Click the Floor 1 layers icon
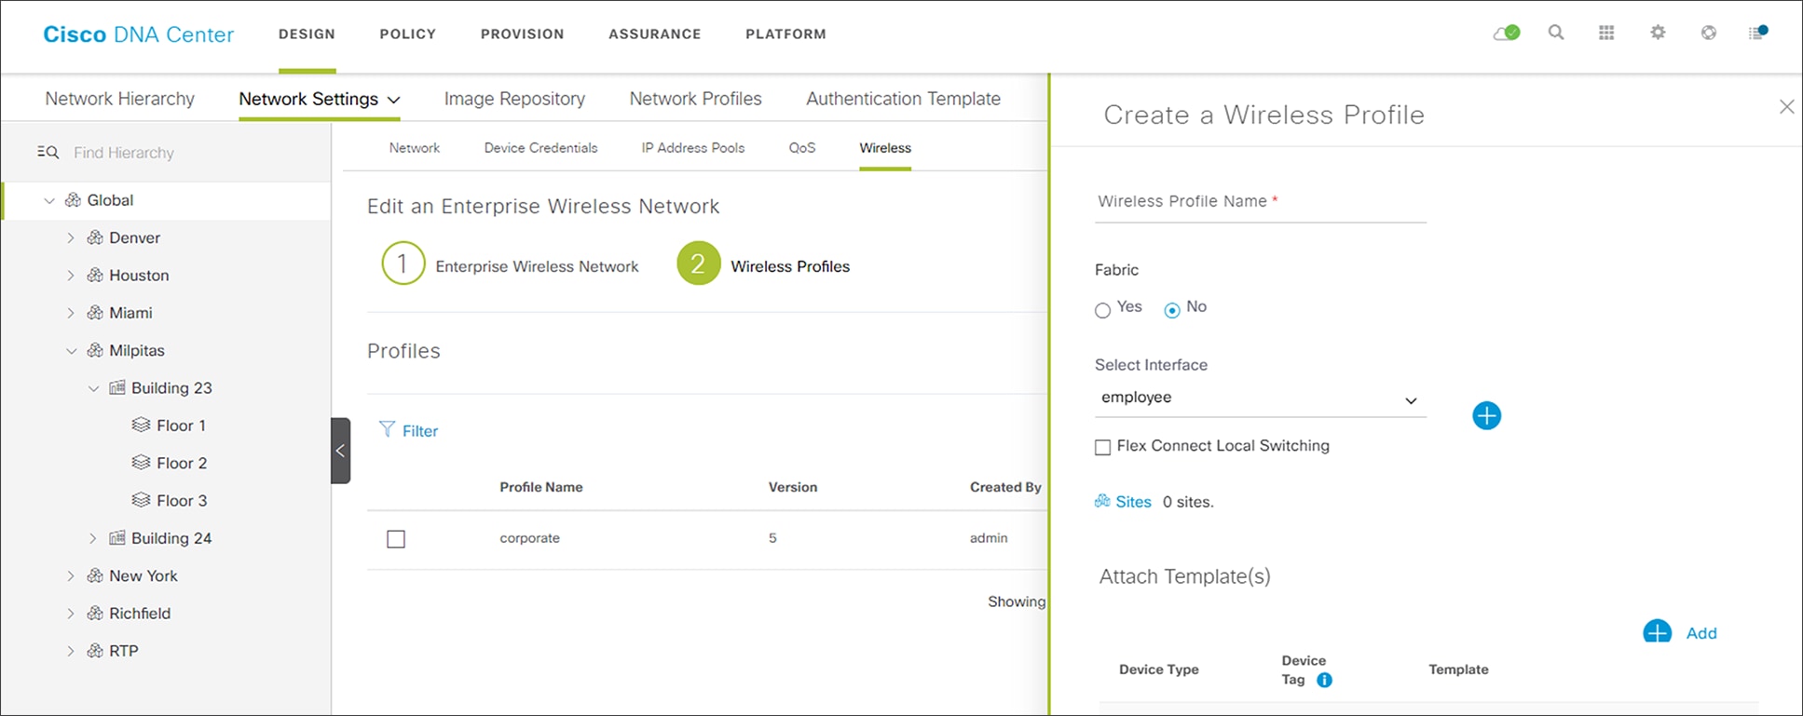This screenshot has height=716, width=1803. (x=141, y=425)
